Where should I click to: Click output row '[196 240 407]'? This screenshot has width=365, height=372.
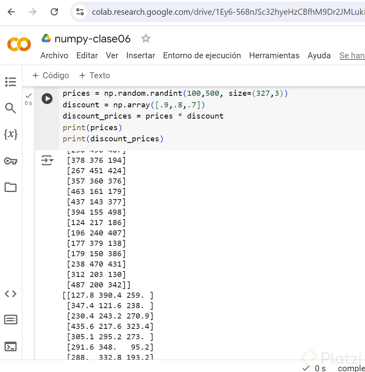96,233
